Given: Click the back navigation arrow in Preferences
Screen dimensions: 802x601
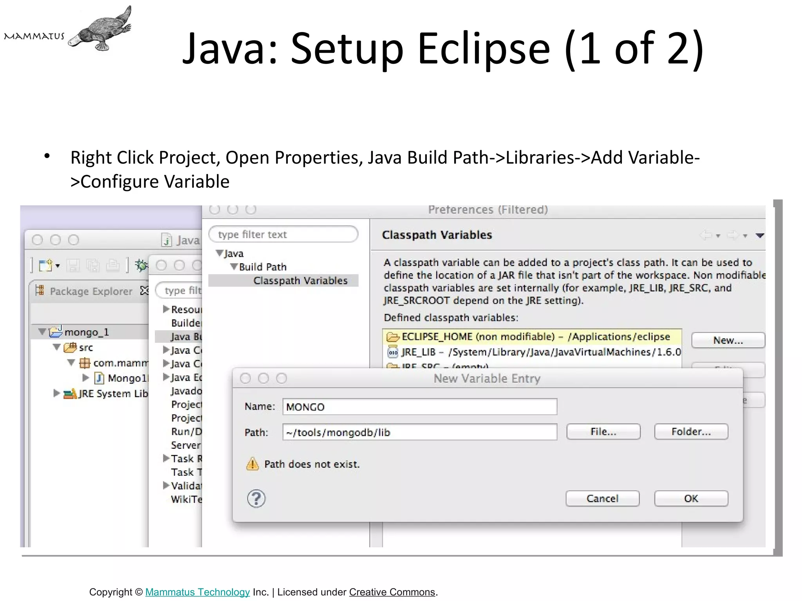Looking at the screenshot, I should 706,235.
